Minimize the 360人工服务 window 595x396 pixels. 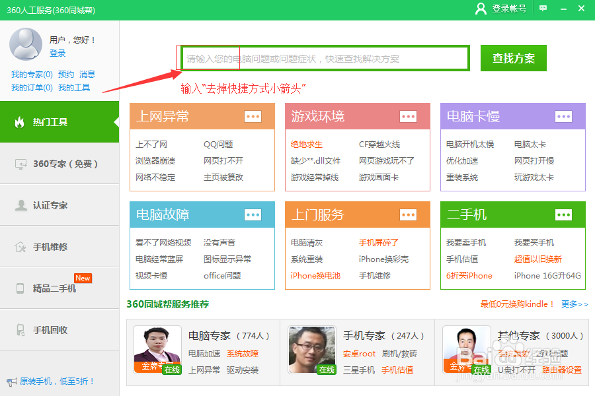point(563,9)
